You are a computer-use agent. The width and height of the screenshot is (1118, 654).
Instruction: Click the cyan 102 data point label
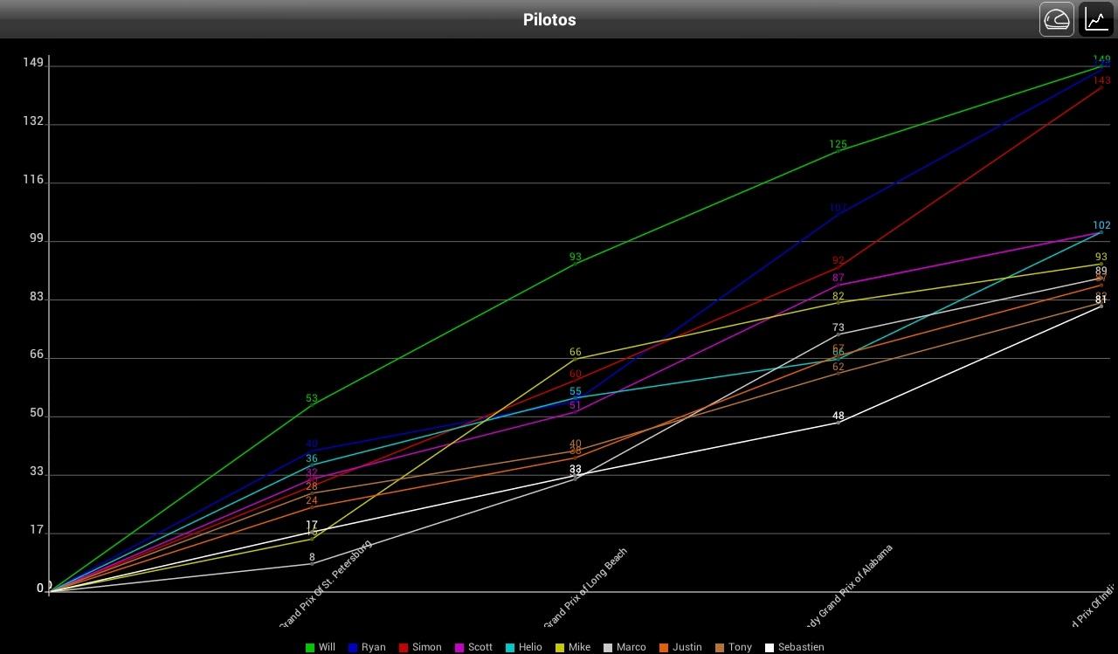click(1101, 225)
